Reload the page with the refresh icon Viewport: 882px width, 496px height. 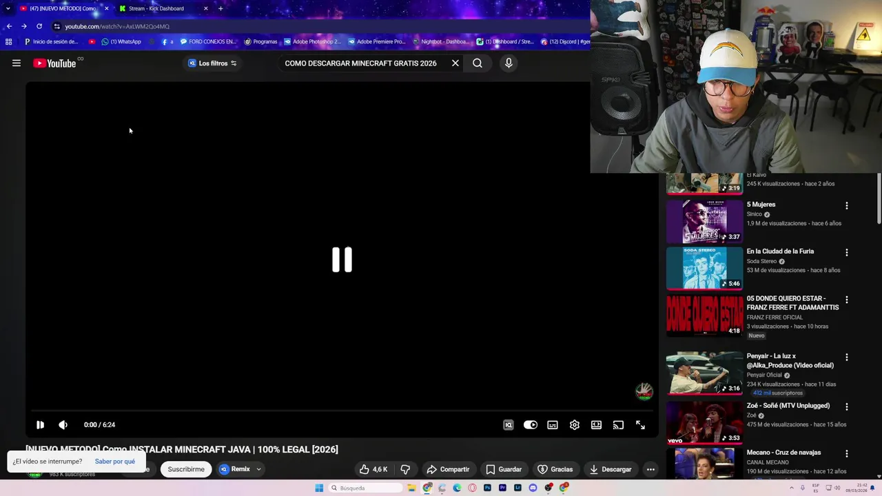pyautogui.click(x=39, y=26)
